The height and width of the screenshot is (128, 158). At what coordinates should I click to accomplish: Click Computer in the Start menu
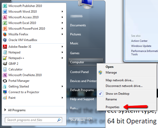[86, 62]
